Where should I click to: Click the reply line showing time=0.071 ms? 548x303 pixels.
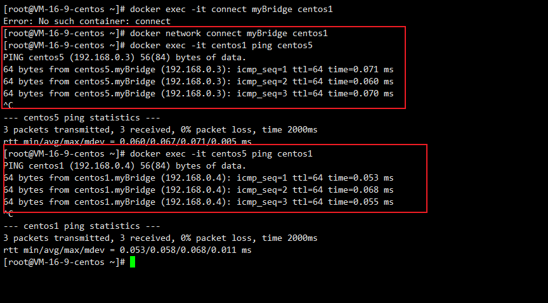(x=198, y=69)
